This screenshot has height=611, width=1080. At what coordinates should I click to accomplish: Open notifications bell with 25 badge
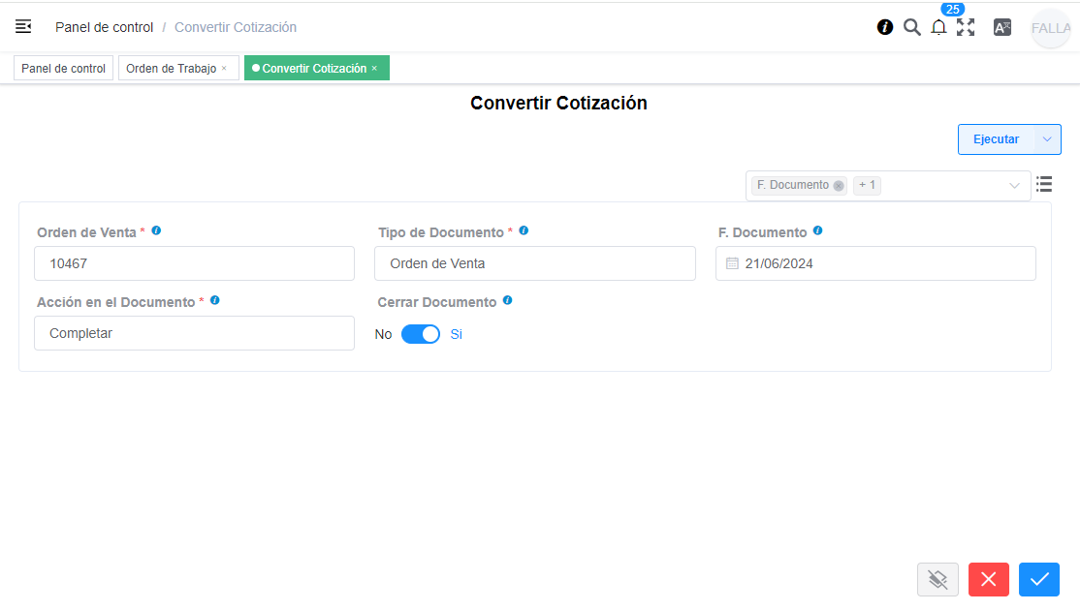[x=938, y=27]
